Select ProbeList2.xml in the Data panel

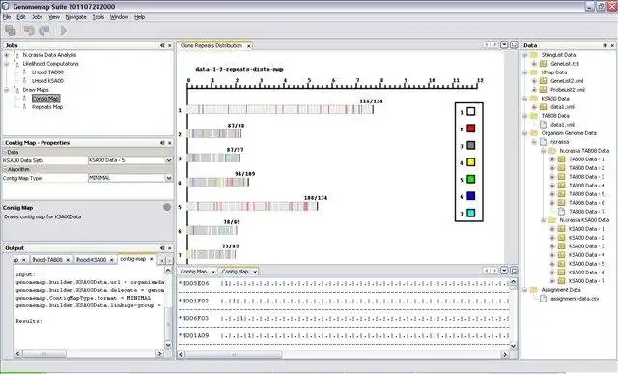[568, 90]
